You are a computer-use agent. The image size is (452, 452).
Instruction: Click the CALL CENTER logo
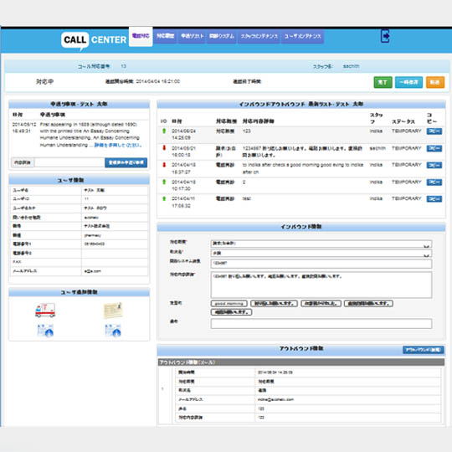(x=94, y=40)
